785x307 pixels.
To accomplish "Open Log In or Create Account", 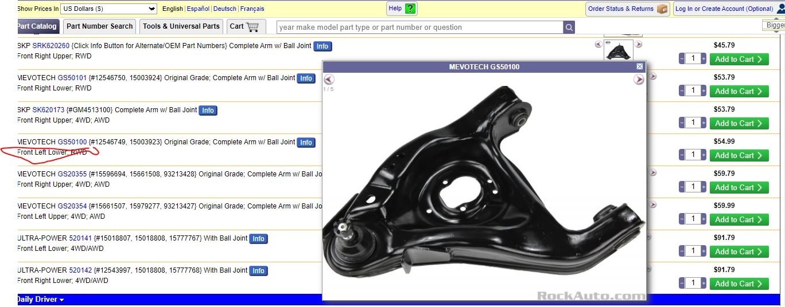I will 729,9.
